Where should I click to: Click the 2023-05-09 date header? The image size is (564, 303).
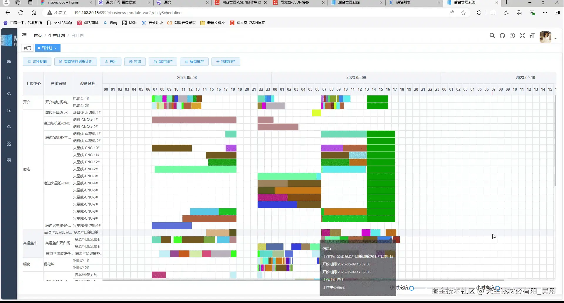click(x=356, y=78)
